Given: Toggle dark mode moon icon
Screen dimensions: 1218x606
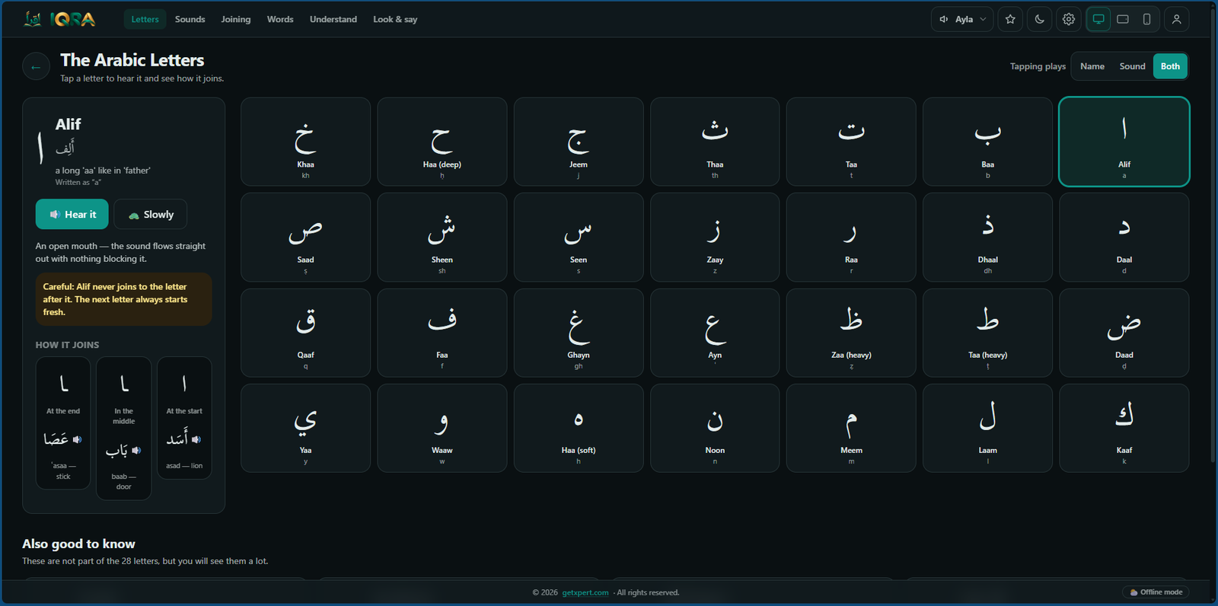Looking at the screenshot, I should pyautogui.click(x=1040, y=19).
